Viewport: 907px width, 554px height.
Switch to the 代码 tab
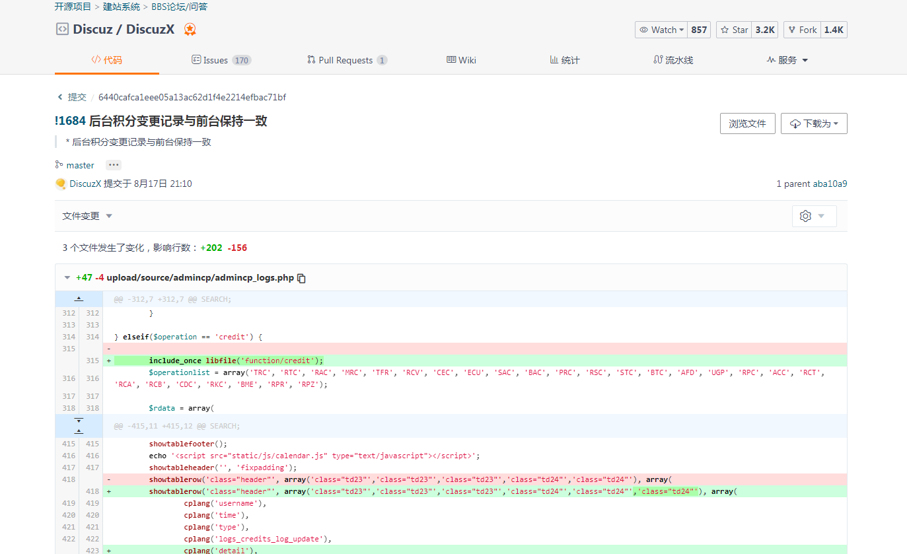pyautogui.click(x=107, y=60)
